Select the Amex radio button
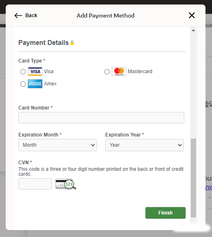212x237 pixels. [x=23, y=84]
